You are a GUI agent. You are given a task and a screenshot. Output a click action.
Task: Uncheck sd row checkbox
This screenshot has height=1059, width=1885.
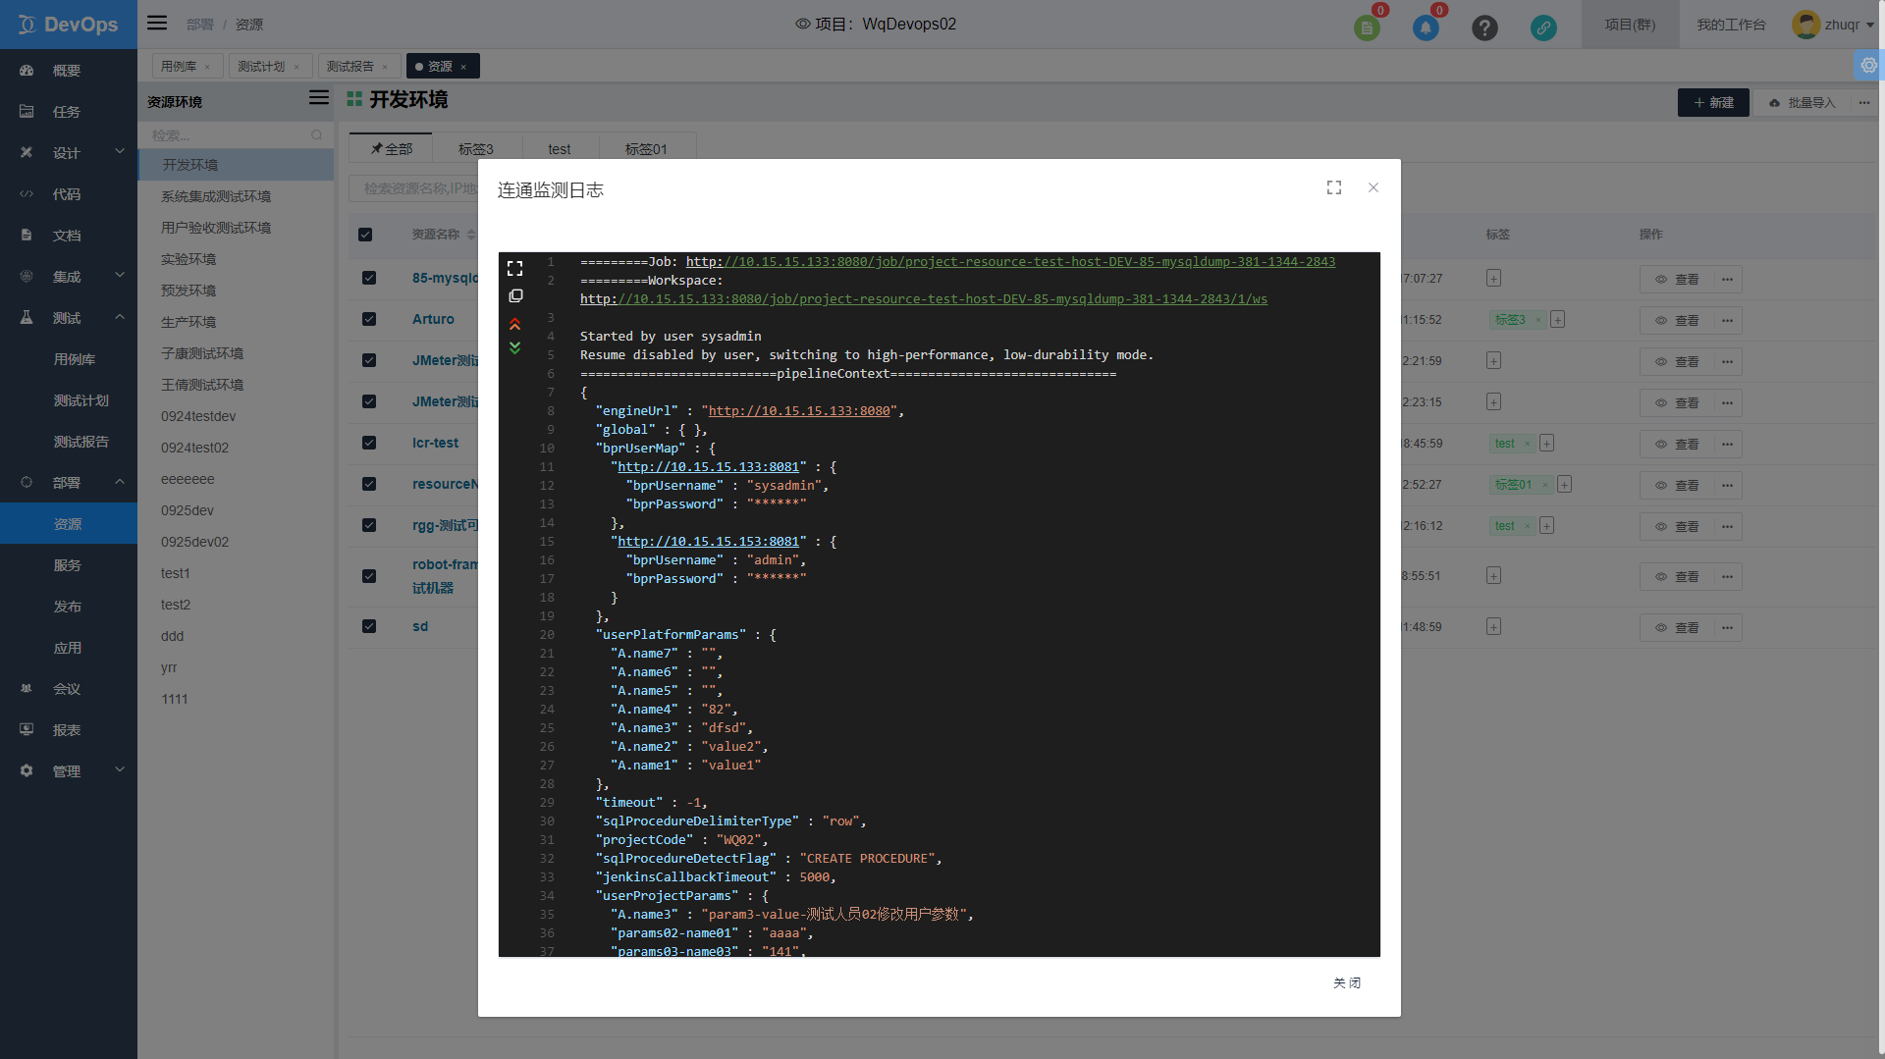369,626
